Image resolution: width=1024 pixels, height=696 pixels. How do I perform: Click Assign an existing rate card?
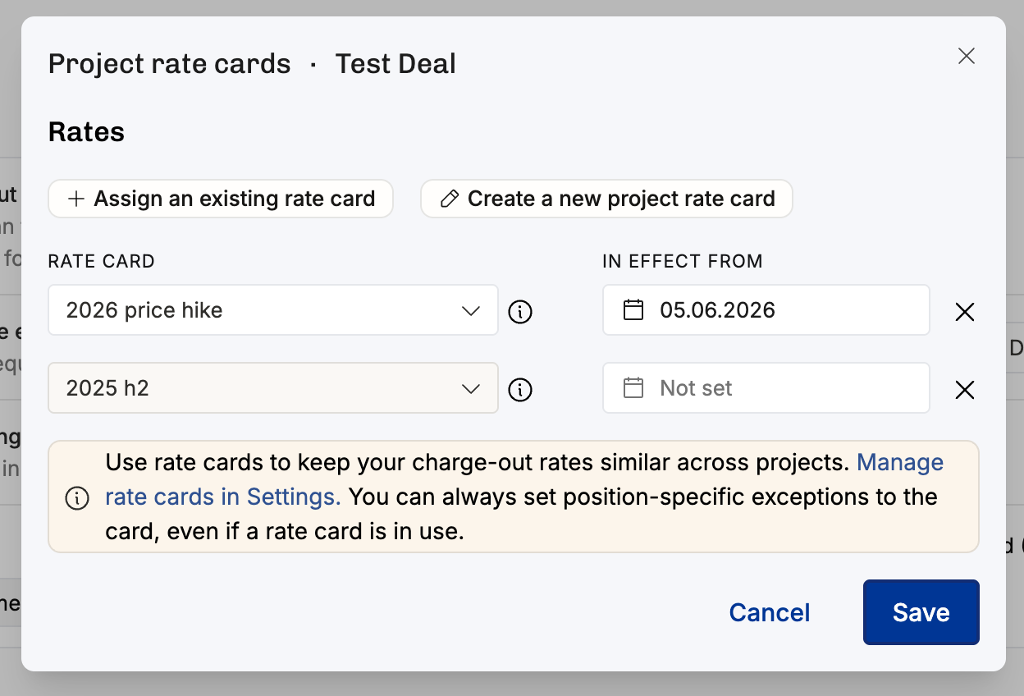[x=221, y=199]
